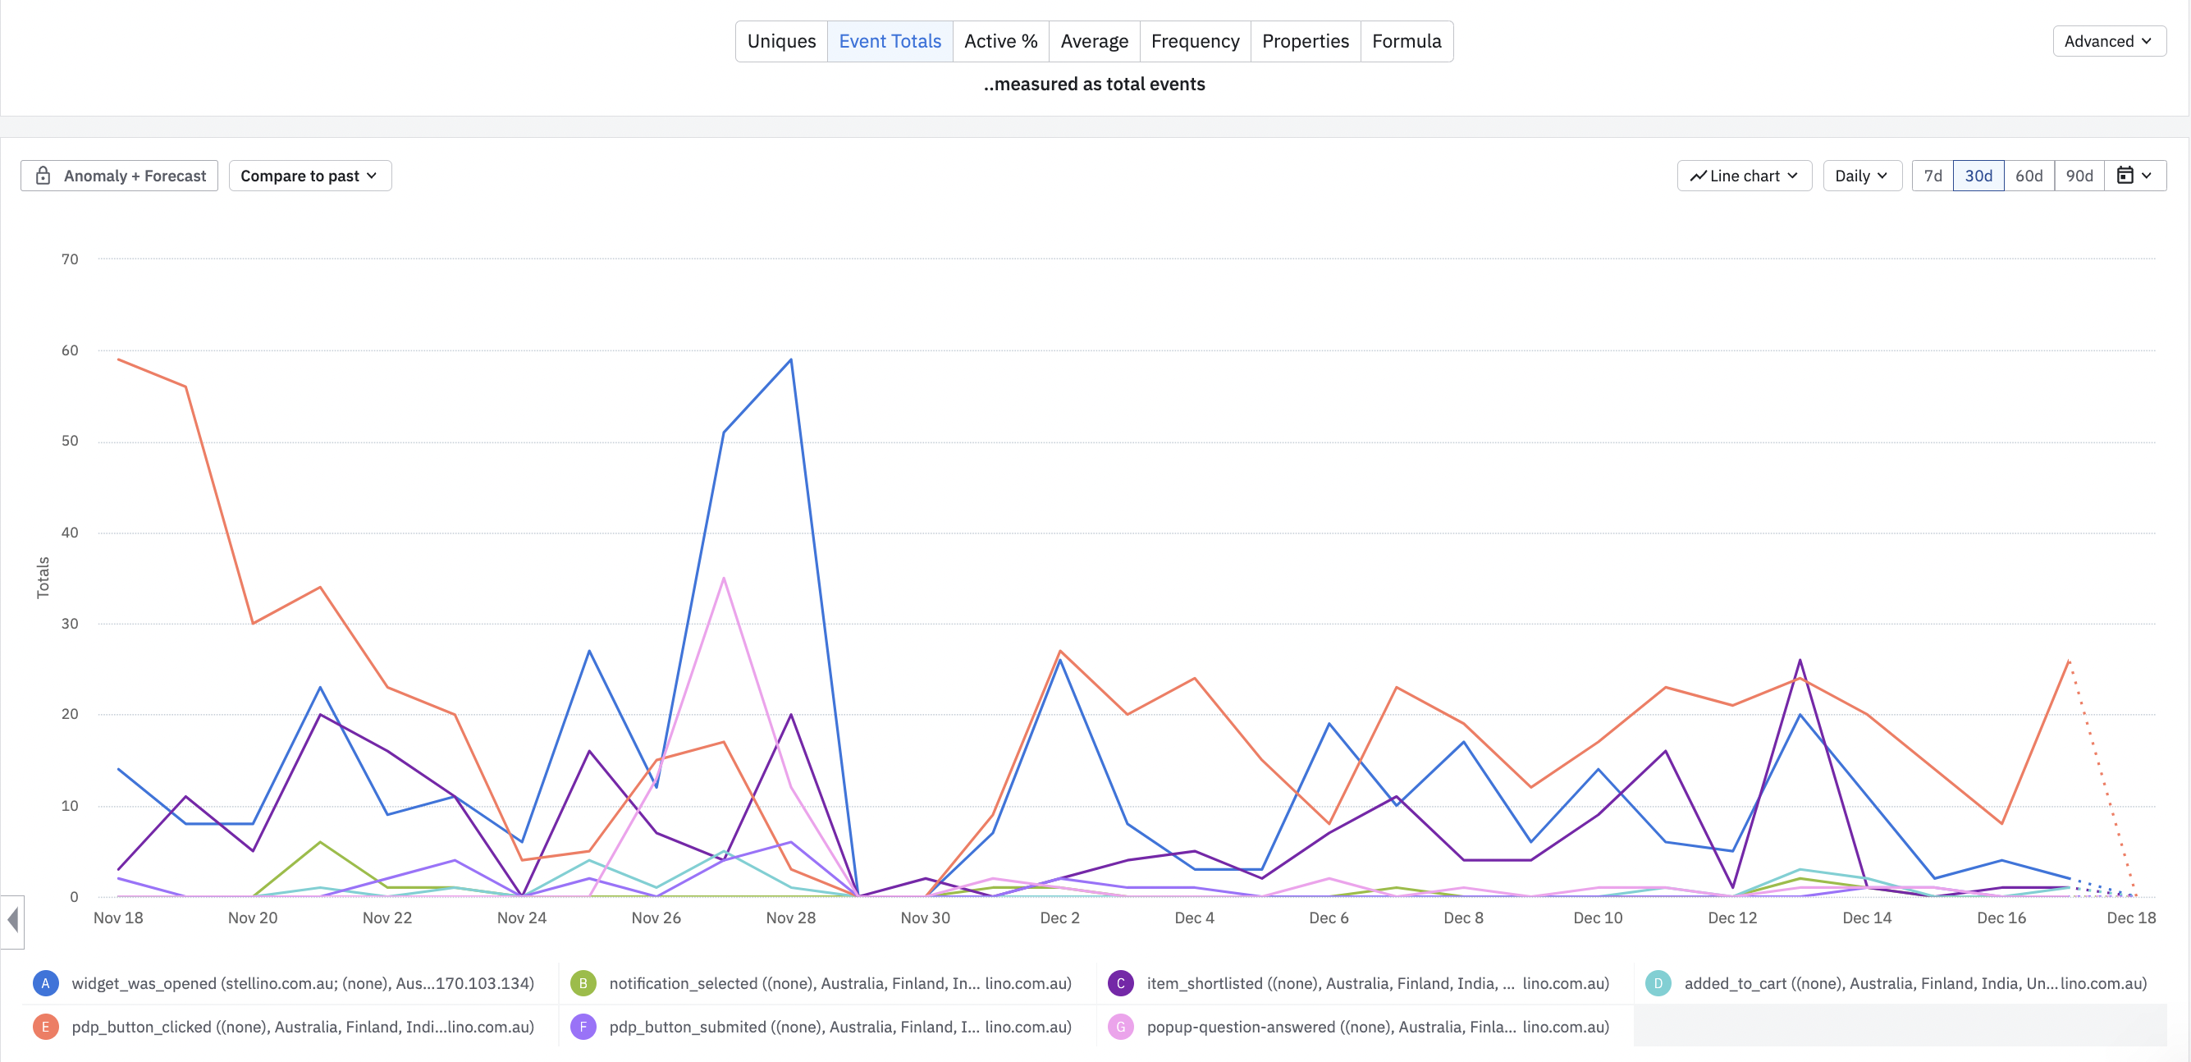Click the collapse panel arrow at left edge
Screen dimensions: 2191x1062
tap(12, 920)
